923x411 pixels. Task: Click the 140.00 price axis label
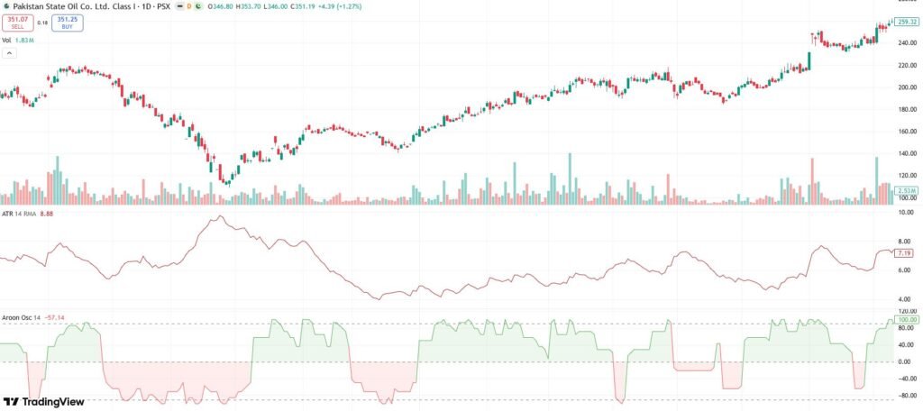point(907,153)
